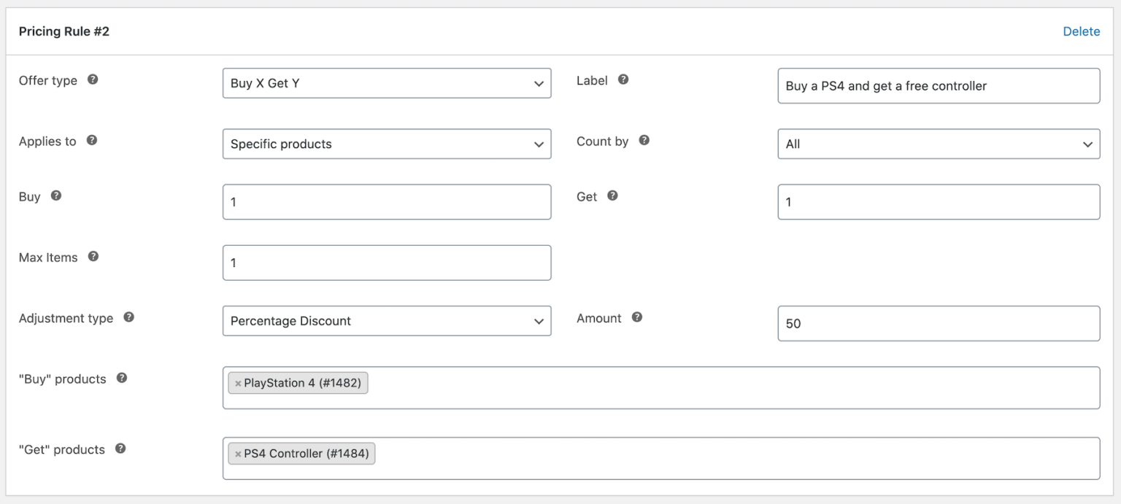The image size is (1121, 504).
Task: Open help for "Get" products
Action: coord(121,449)
